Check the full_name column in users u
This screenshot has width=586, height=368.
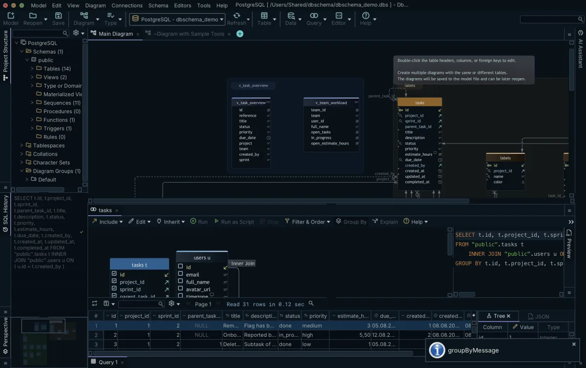coord(180,282)
